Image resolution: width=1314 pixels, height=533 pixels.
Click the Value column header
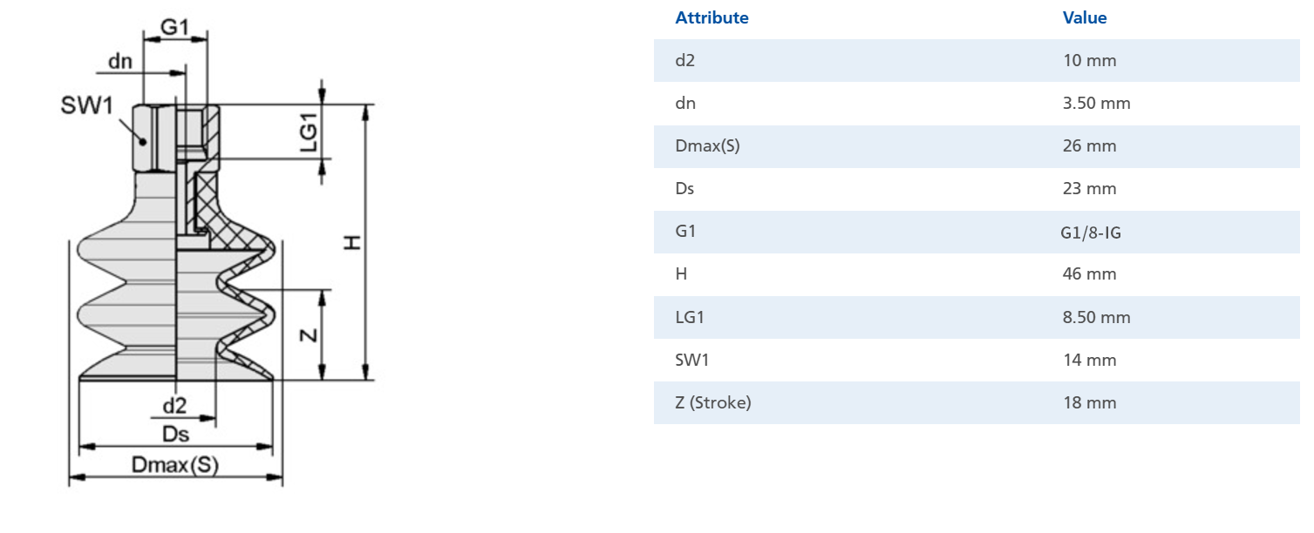click(1084, 17)
